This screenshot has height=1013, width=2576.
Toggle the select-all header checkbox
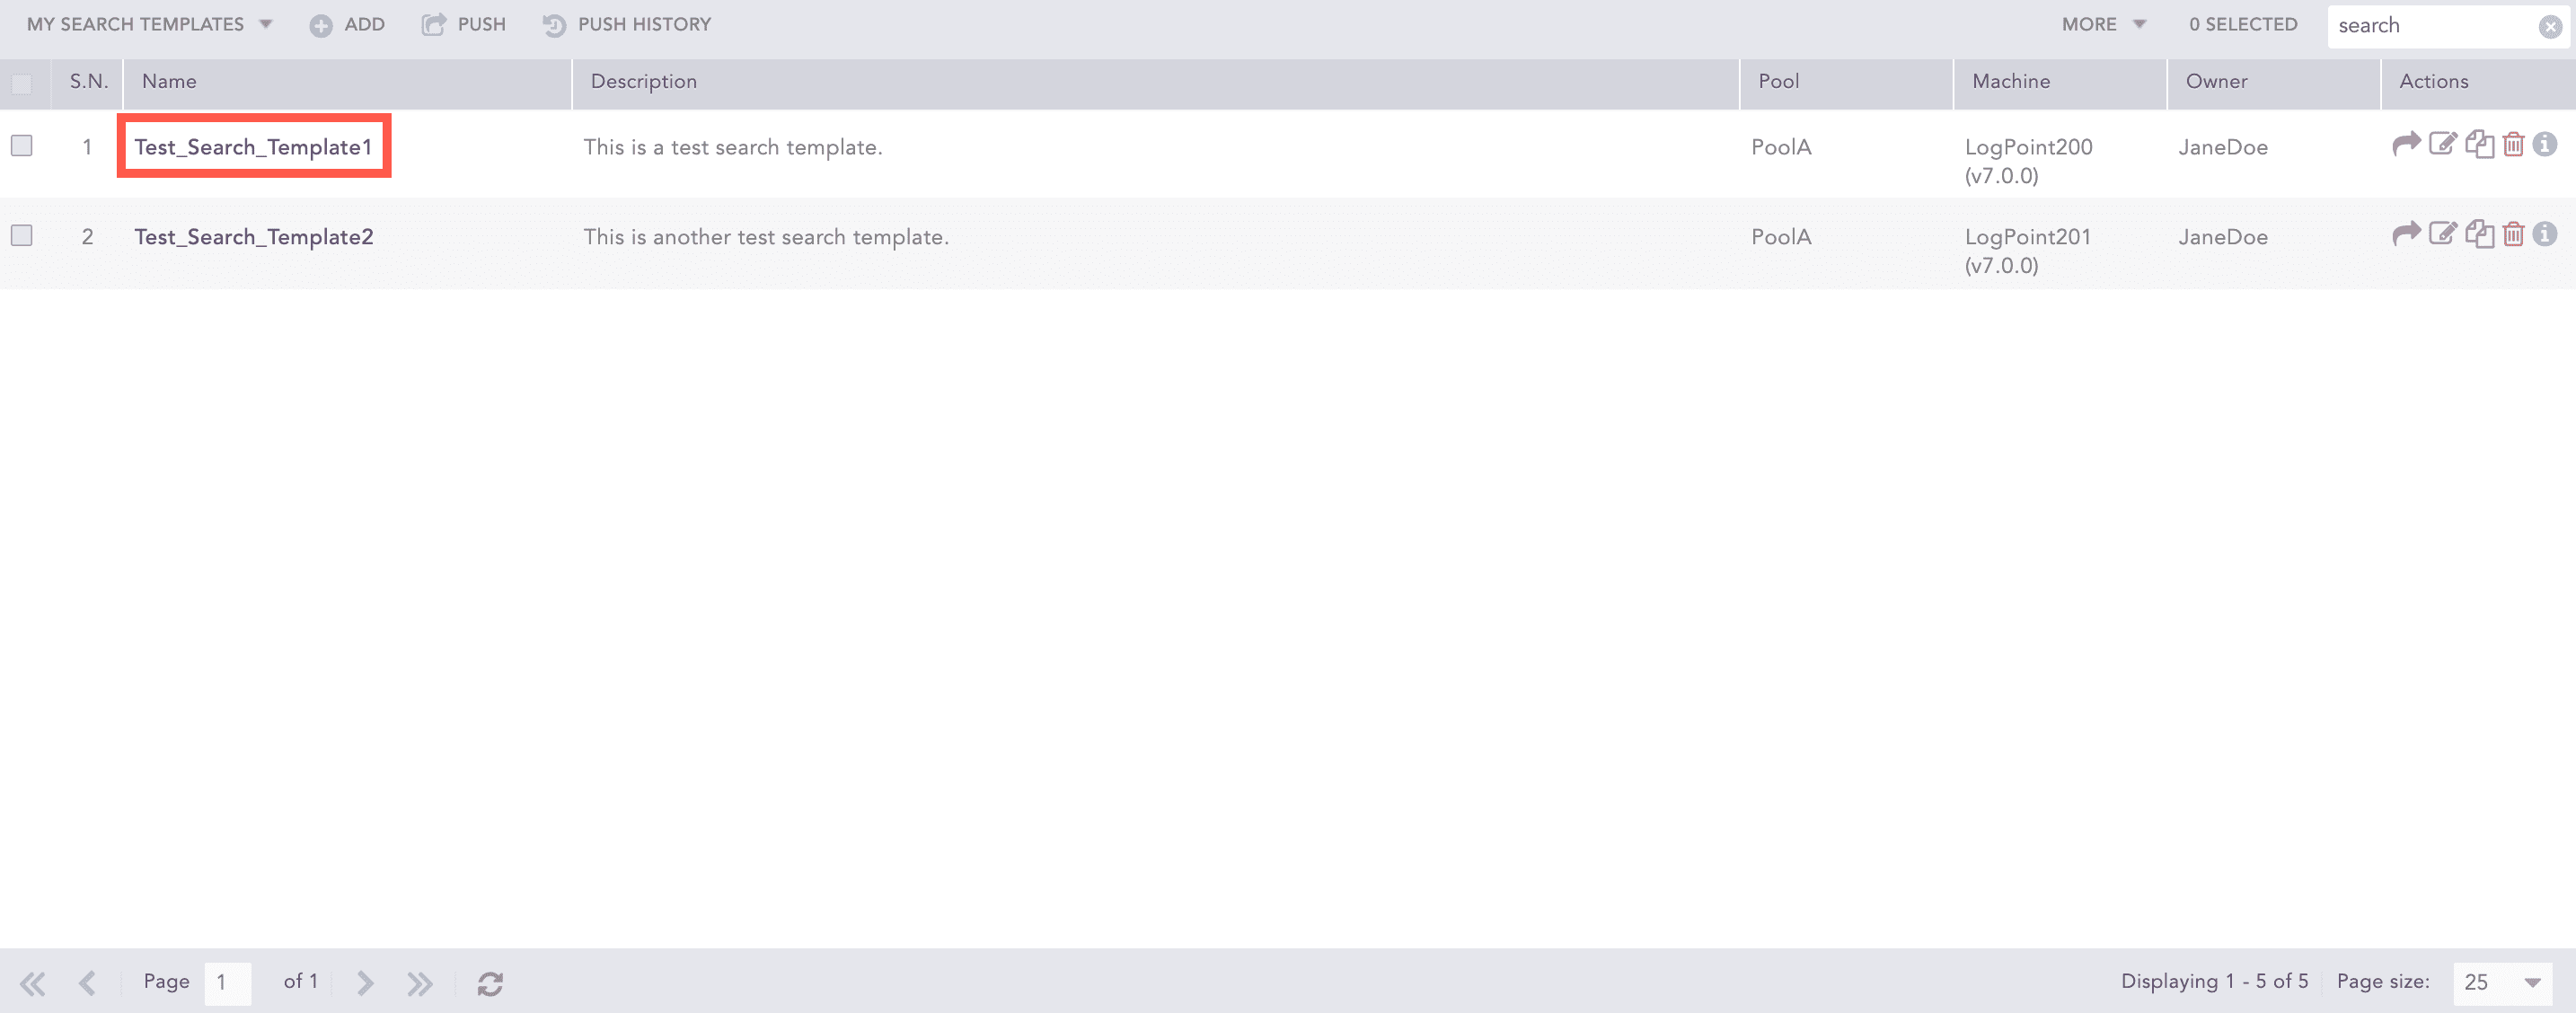click(x=22, y=83)
